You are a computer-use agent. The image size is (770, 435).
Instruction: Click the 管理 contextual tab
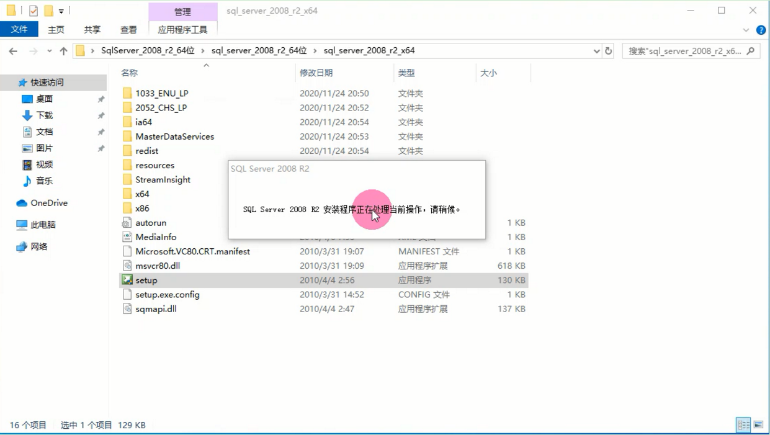tap(183, 11)
